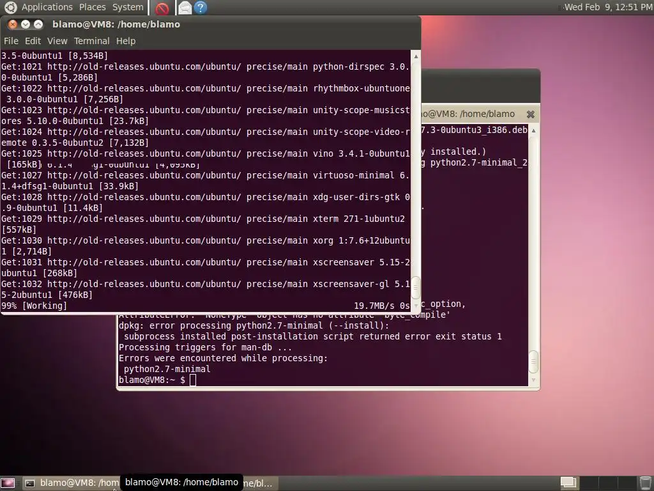The width and height of the screenshot is (654, 491).
Task: Open the terminal Edit menu
Action: [33, 41]
